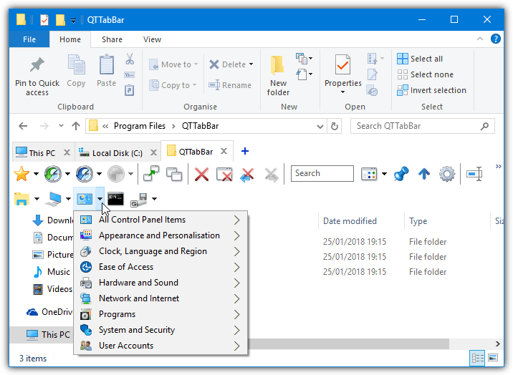The image size is (513, 375).
Task: Click the view mode grid icon in toolbar
Action: pyautogui.click(x=369, y=174)
